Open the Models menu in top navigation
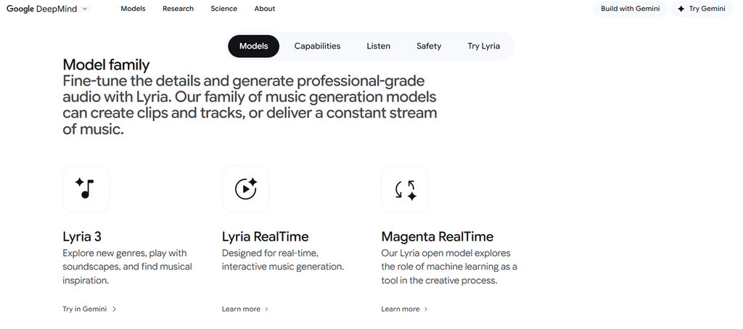Screen dimensions: 743x329 [x=134, y=9]
